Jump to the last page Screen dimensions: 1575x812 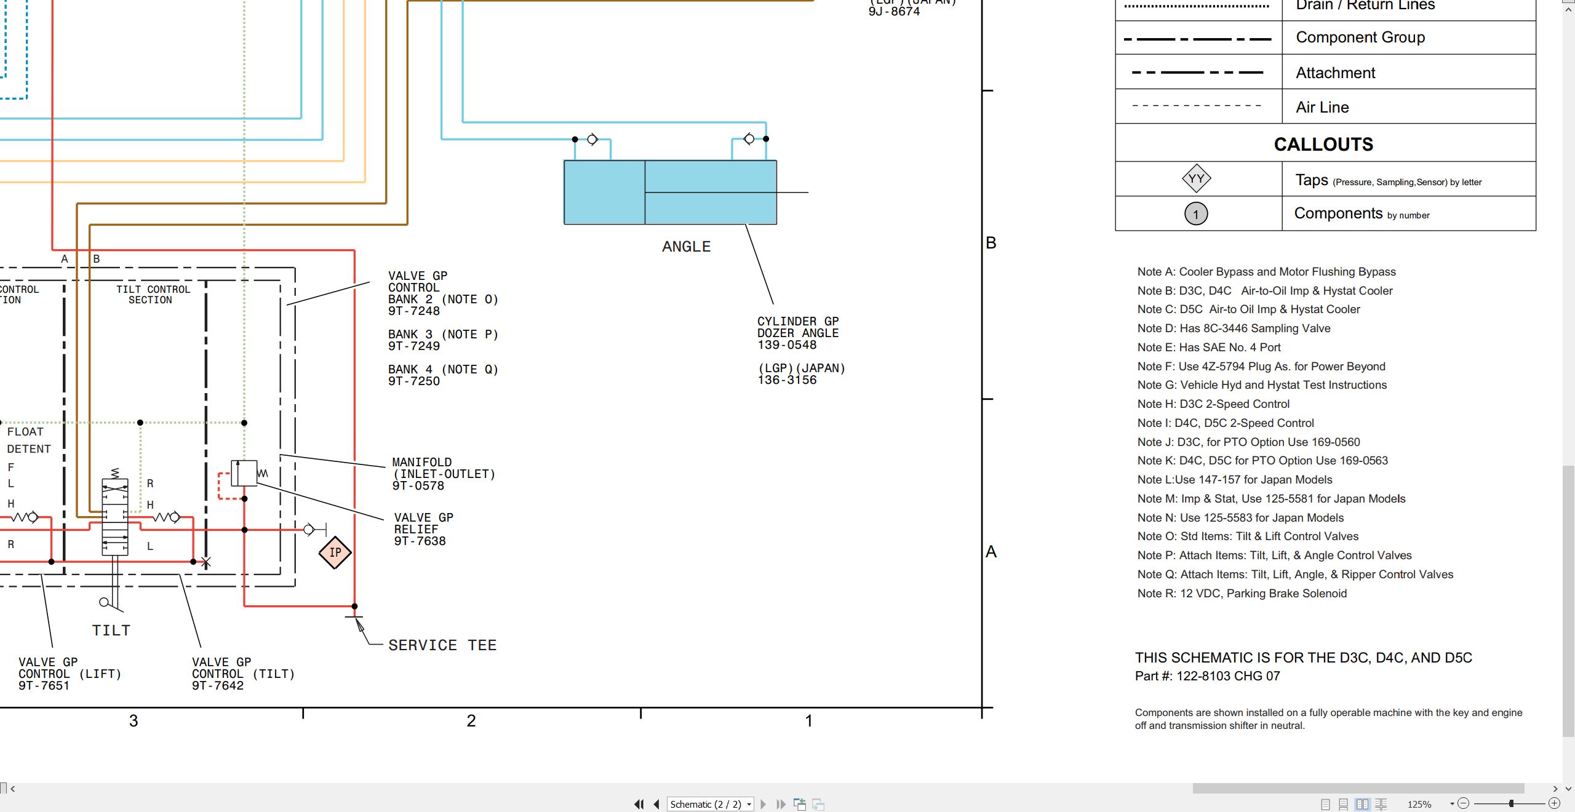click(x=781, y=804)
